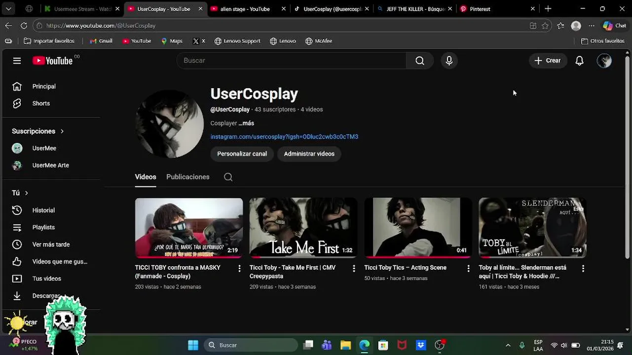Open the account avatar menu

tap(604, 61)
